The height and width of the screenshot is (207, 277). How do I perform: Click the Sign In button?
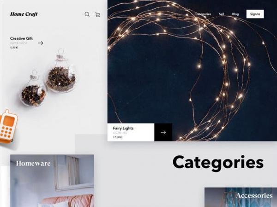click(255, 14)
